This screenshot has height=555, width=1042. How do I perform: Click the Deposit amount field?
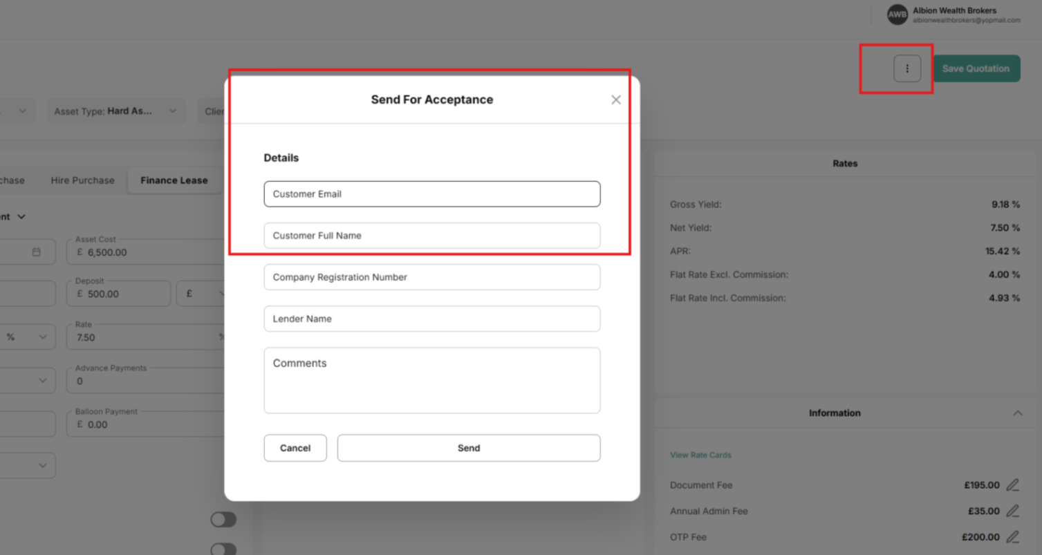coord(118,294)
